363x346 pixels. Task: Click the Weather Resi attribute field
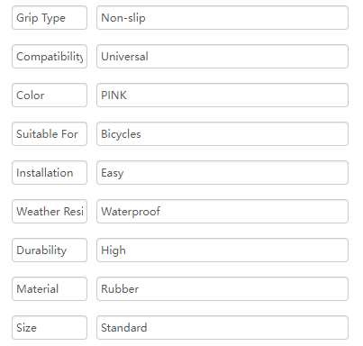pyautogui.click(x=50, y=212)
